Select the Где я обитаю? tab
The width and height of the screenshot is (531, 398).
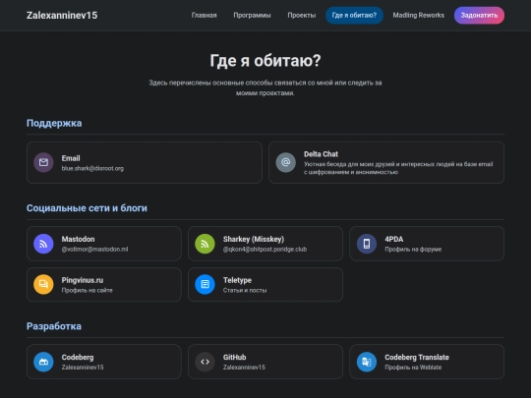[354, 15]
